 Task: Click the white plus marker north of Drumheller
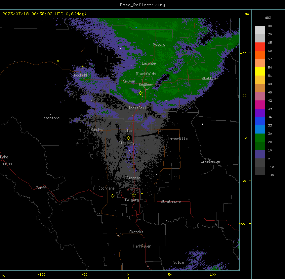pyautogui.click(x=202, y=124)
